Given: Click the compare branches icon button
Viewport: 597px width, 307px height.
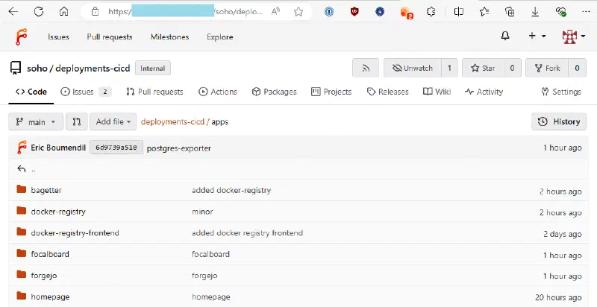Looking at the screenshot, I should pyautogui.click(x=77, y=121).
